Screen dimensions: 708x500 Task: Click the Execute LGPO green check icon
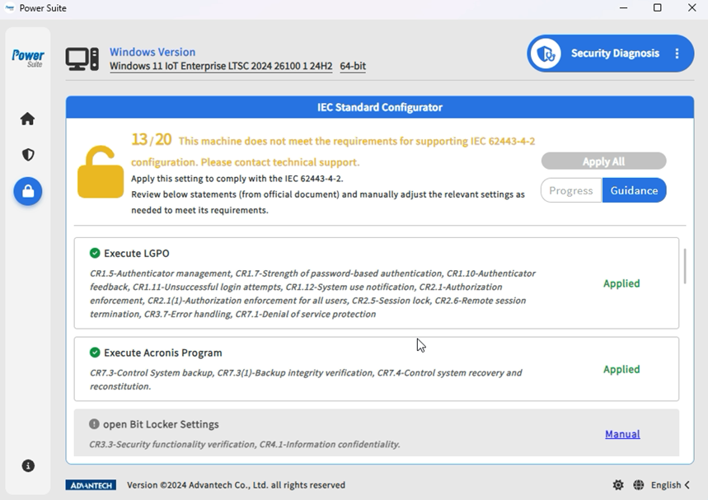point(95,253)
